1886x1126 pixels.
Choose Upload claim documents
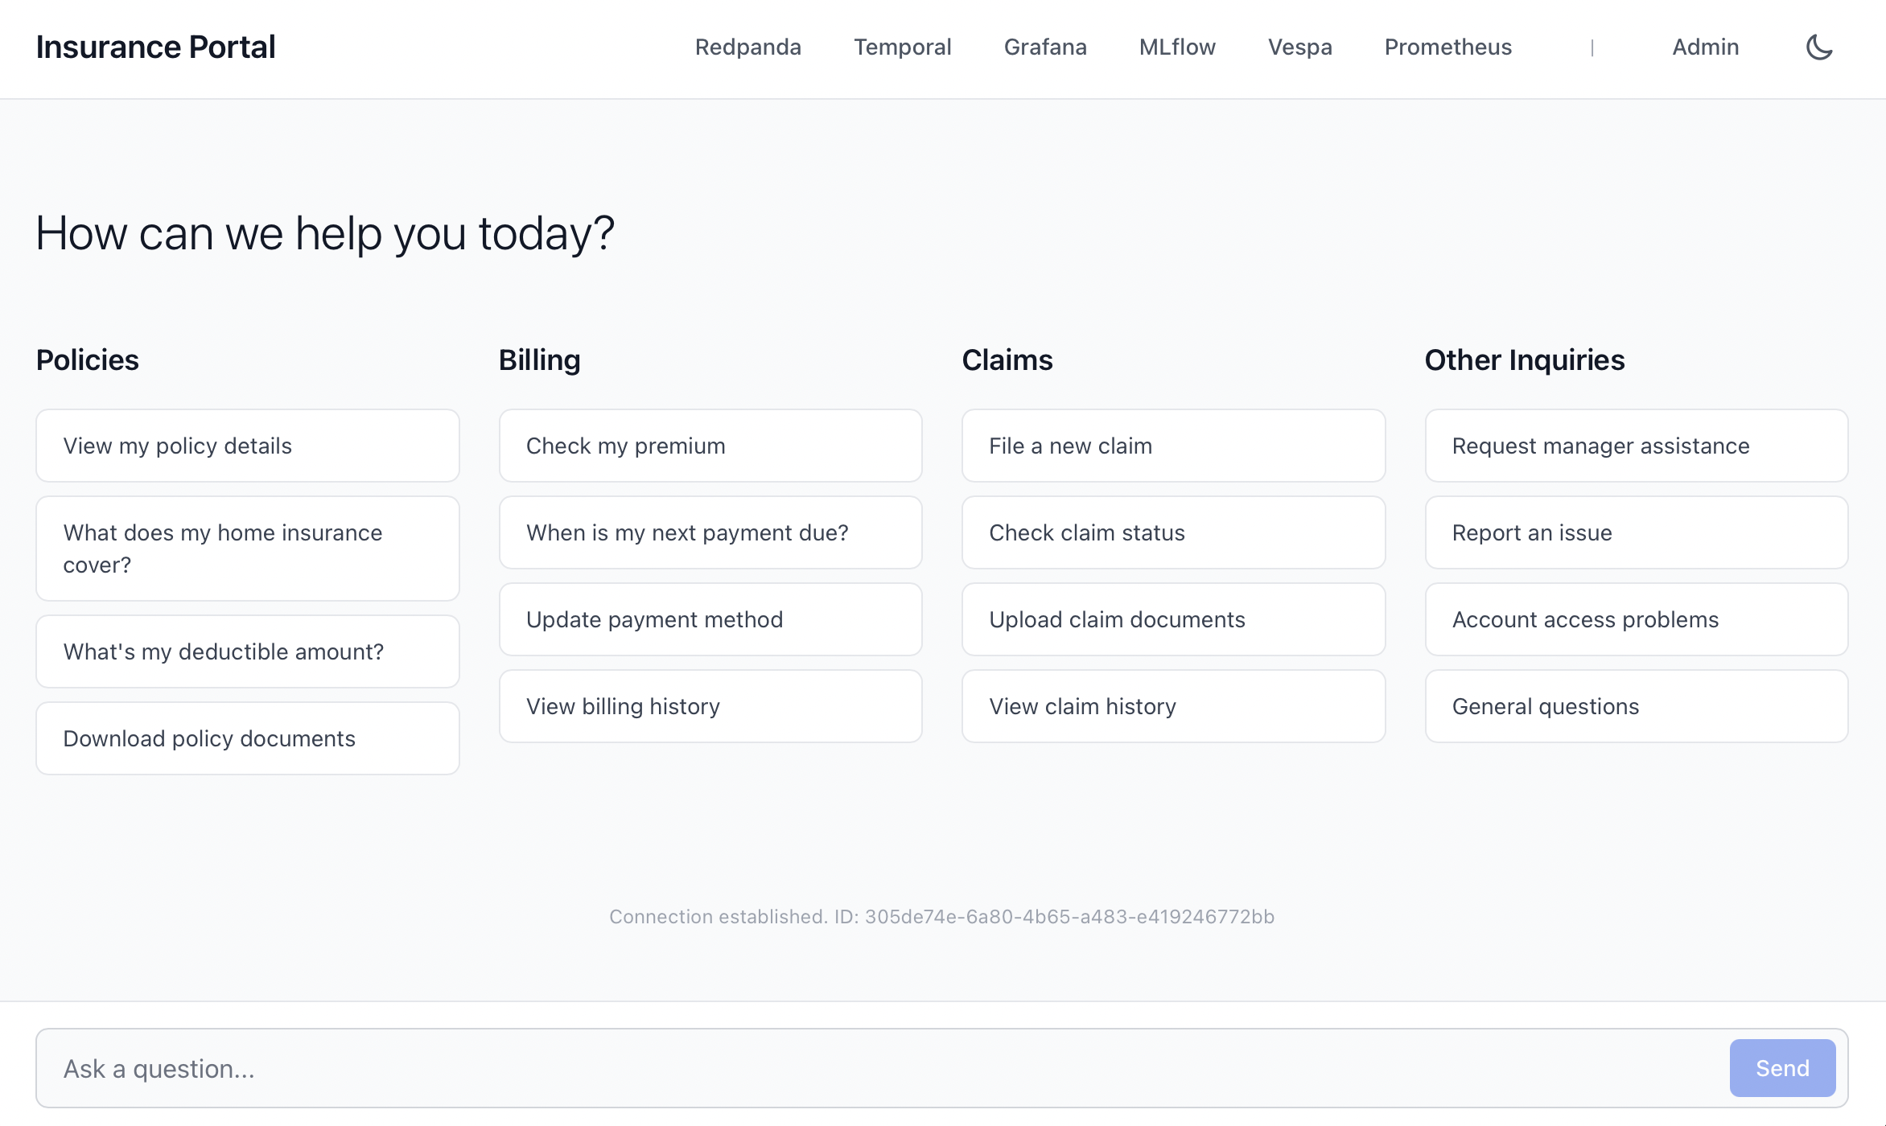click(1174, 619)
